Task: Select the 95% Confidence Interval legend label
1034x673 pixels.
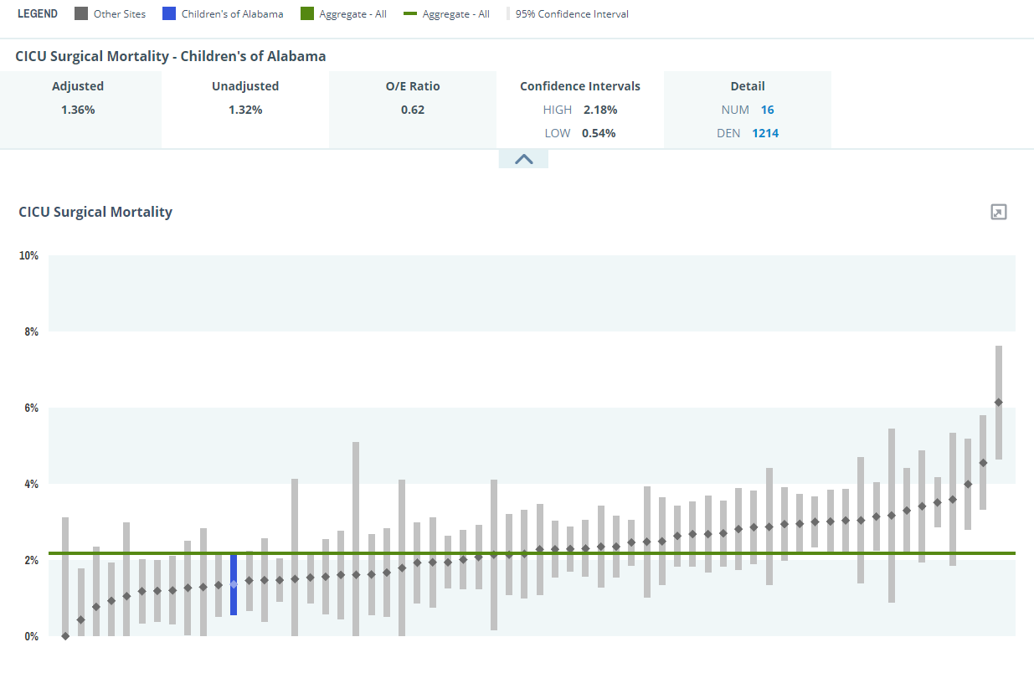Action: click(x=572, y=14)
